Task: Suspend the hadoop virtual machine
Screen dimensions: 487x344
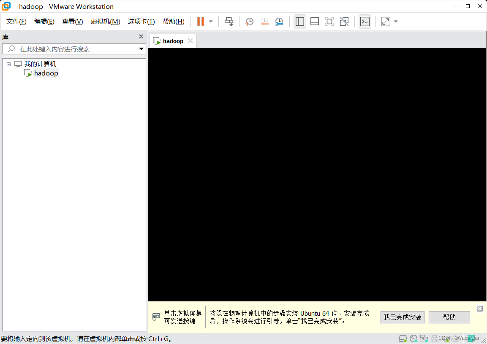Action: tap(200, 21)
